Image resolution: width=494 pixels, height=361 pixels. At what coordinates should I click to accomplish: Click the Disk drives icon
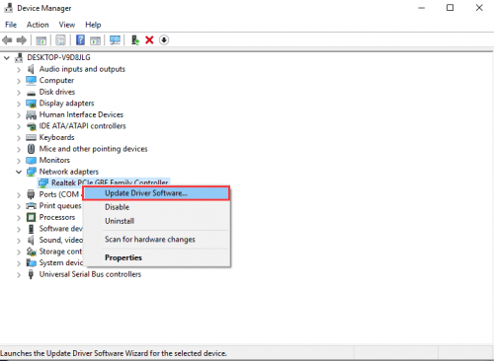[x=31, y=93]
